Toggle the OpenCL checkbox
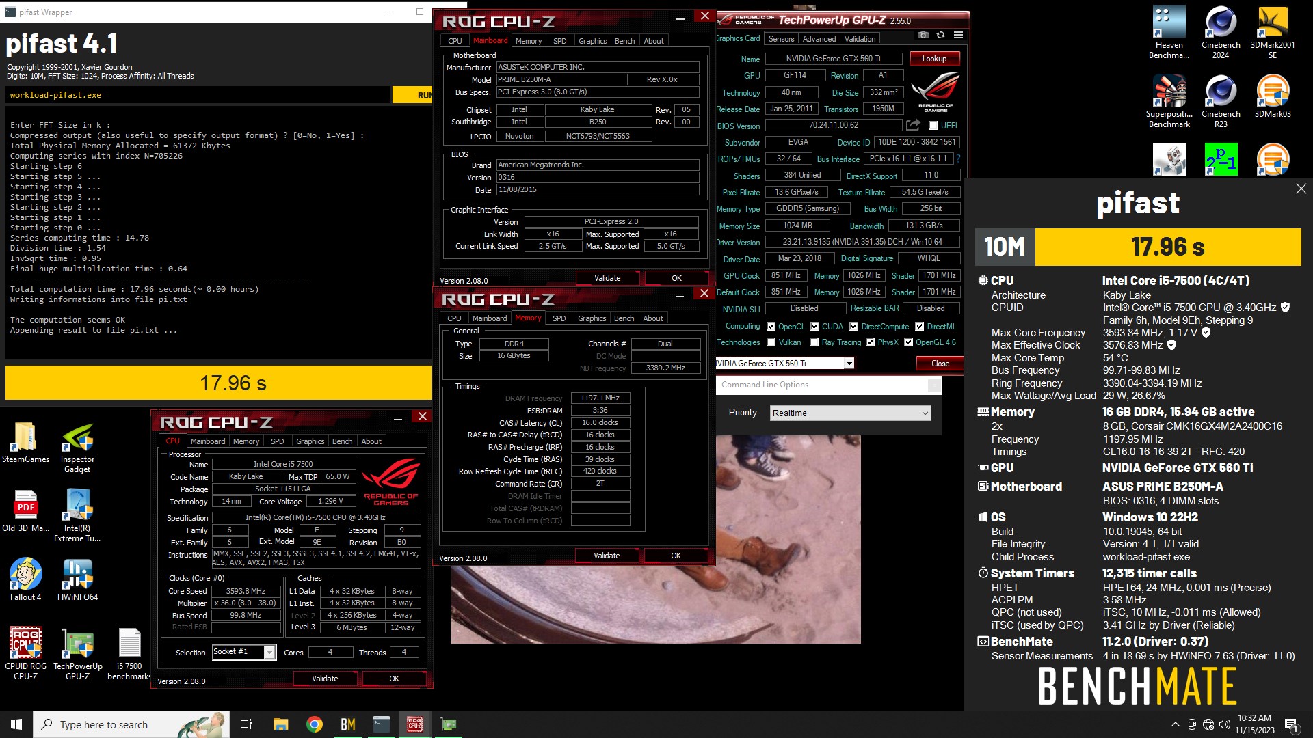 [x=771, y=327]
